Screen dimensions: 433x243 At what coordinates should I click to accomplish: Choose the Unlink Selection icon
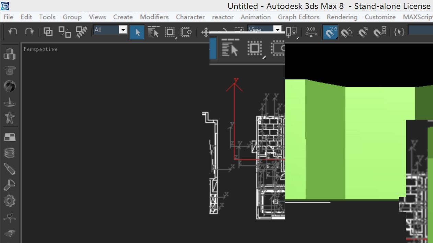64,32
